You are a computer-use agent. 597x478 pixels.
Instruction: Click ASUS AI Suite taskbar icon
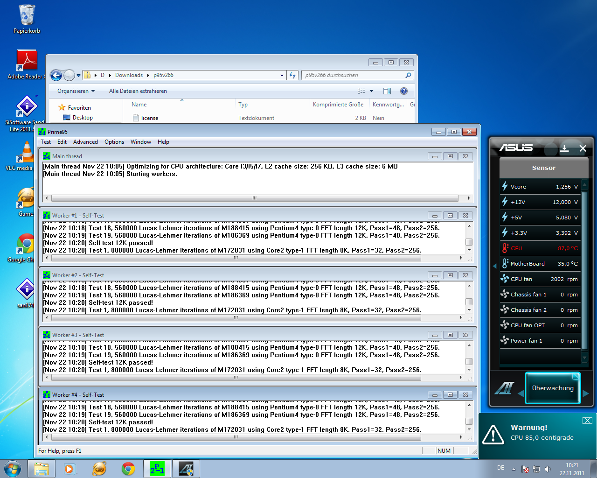coord(186,469)
